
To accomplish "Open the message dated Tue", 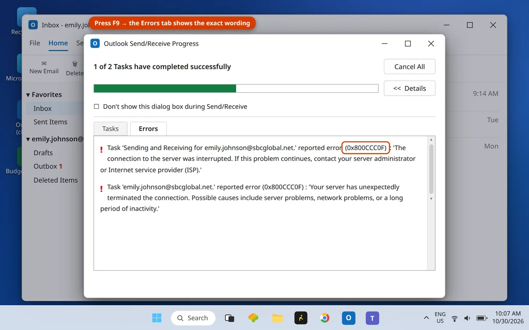I will 492,120.
